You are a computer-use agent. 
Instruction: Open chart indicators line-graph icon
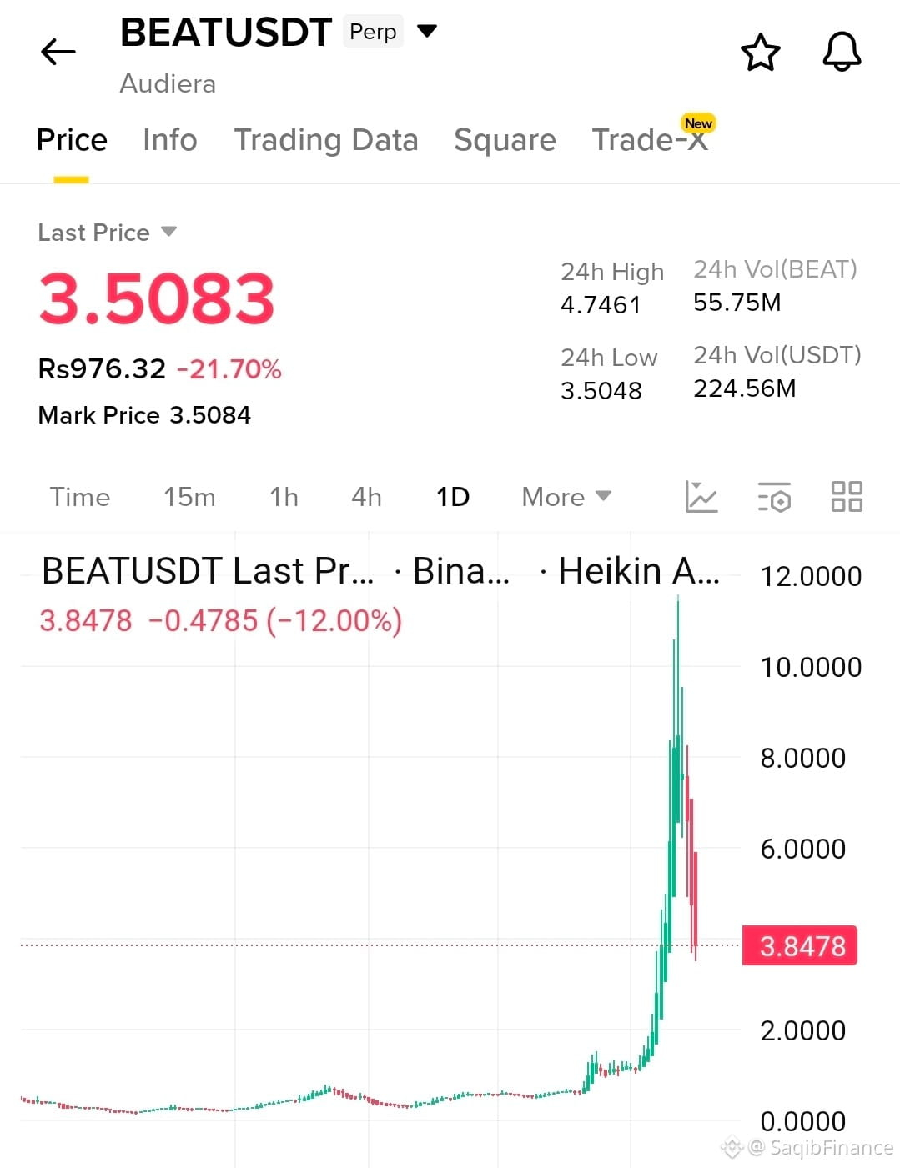click(701, 497)
